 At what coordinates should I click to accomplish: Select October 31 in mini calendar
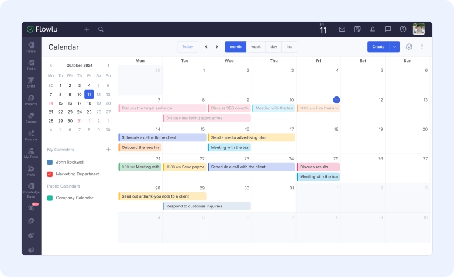coord(80,121)
